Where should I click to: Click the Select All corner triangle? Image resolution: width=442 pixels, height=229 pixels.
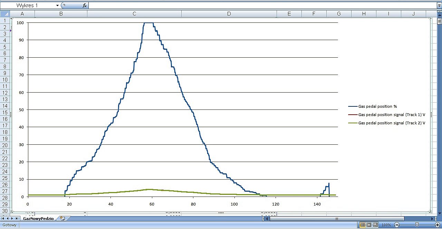5,14
